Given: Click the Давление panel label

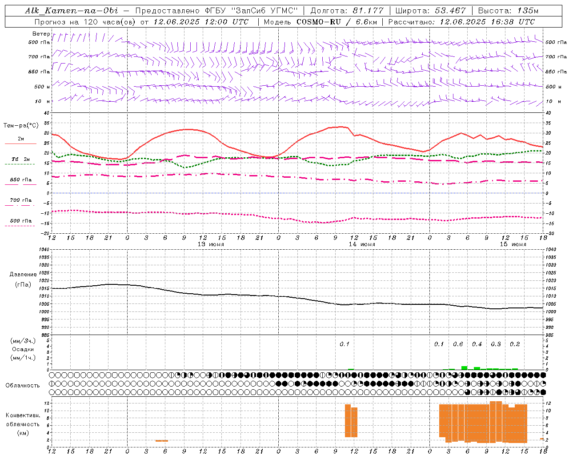Looking at the screenshot, I should 23,275.
